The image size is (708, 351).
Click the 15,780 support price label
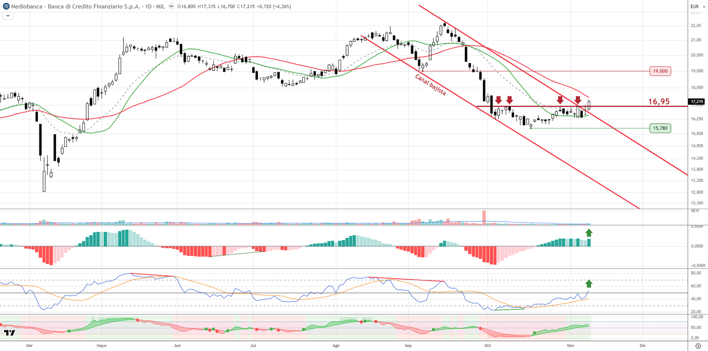(x=660, y=128)
